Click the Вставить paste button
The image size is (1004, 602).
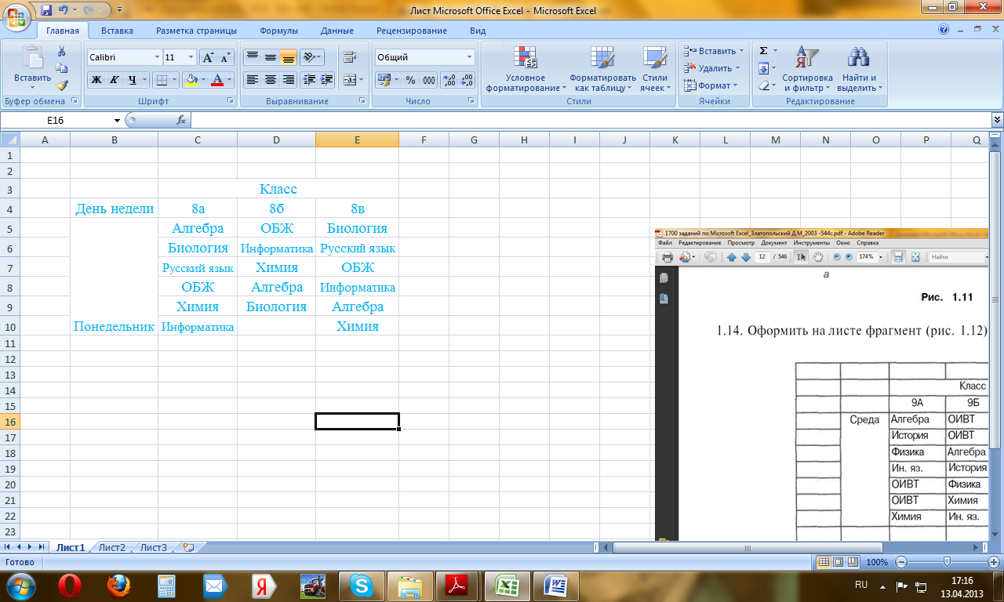pos(33,69)
